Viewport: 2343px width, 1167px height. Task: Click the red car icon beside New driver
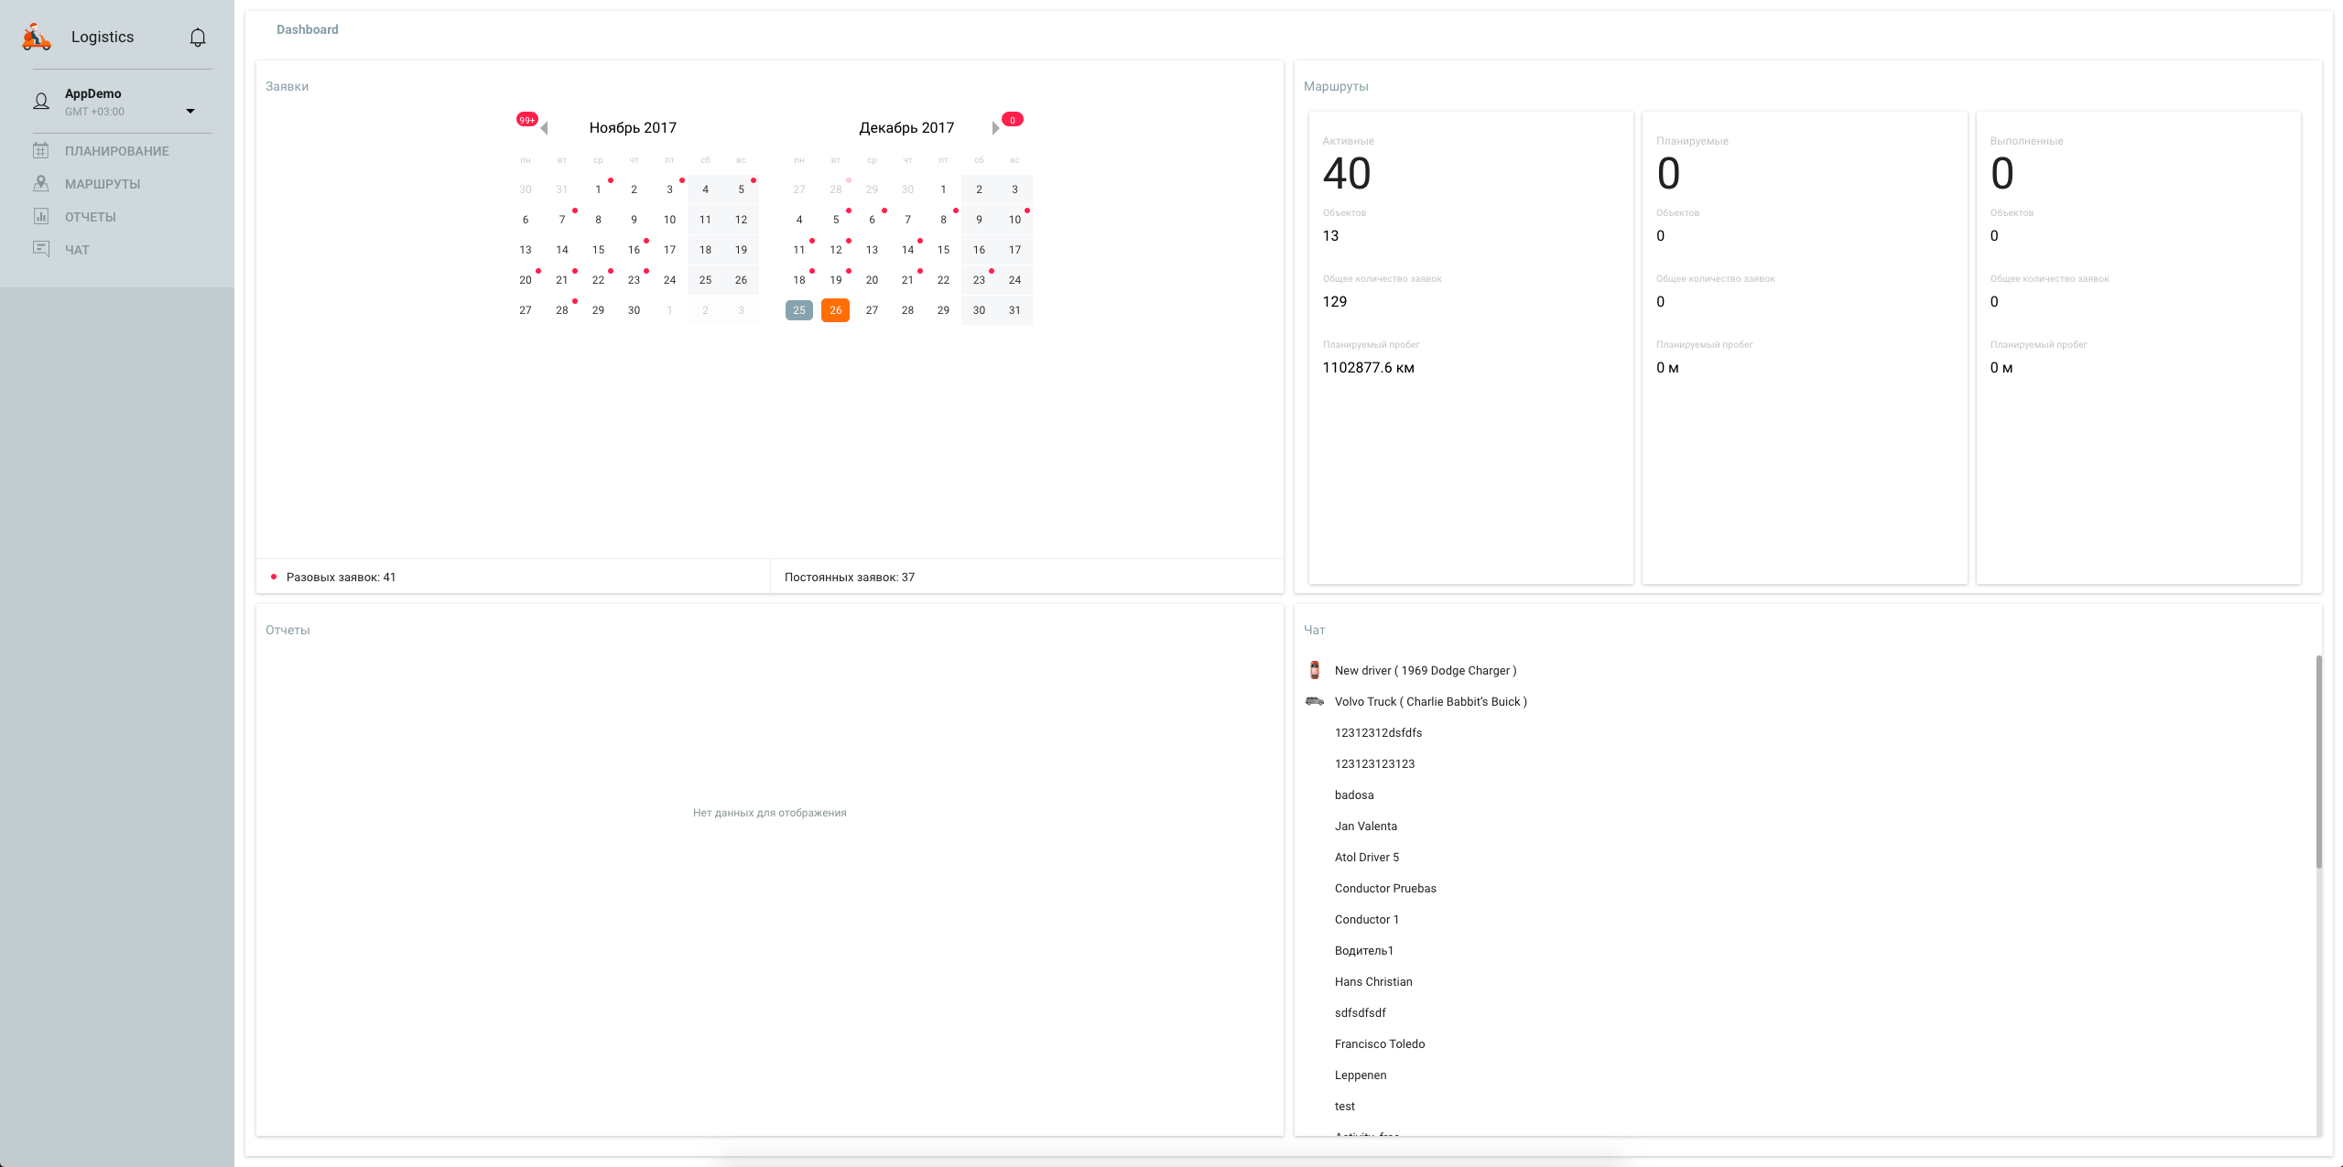coord(1315,670)
